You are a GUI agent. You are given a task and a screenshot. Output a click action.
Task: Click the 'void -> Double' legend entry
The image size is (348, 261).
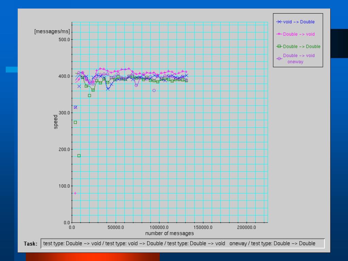coord(295,22)
